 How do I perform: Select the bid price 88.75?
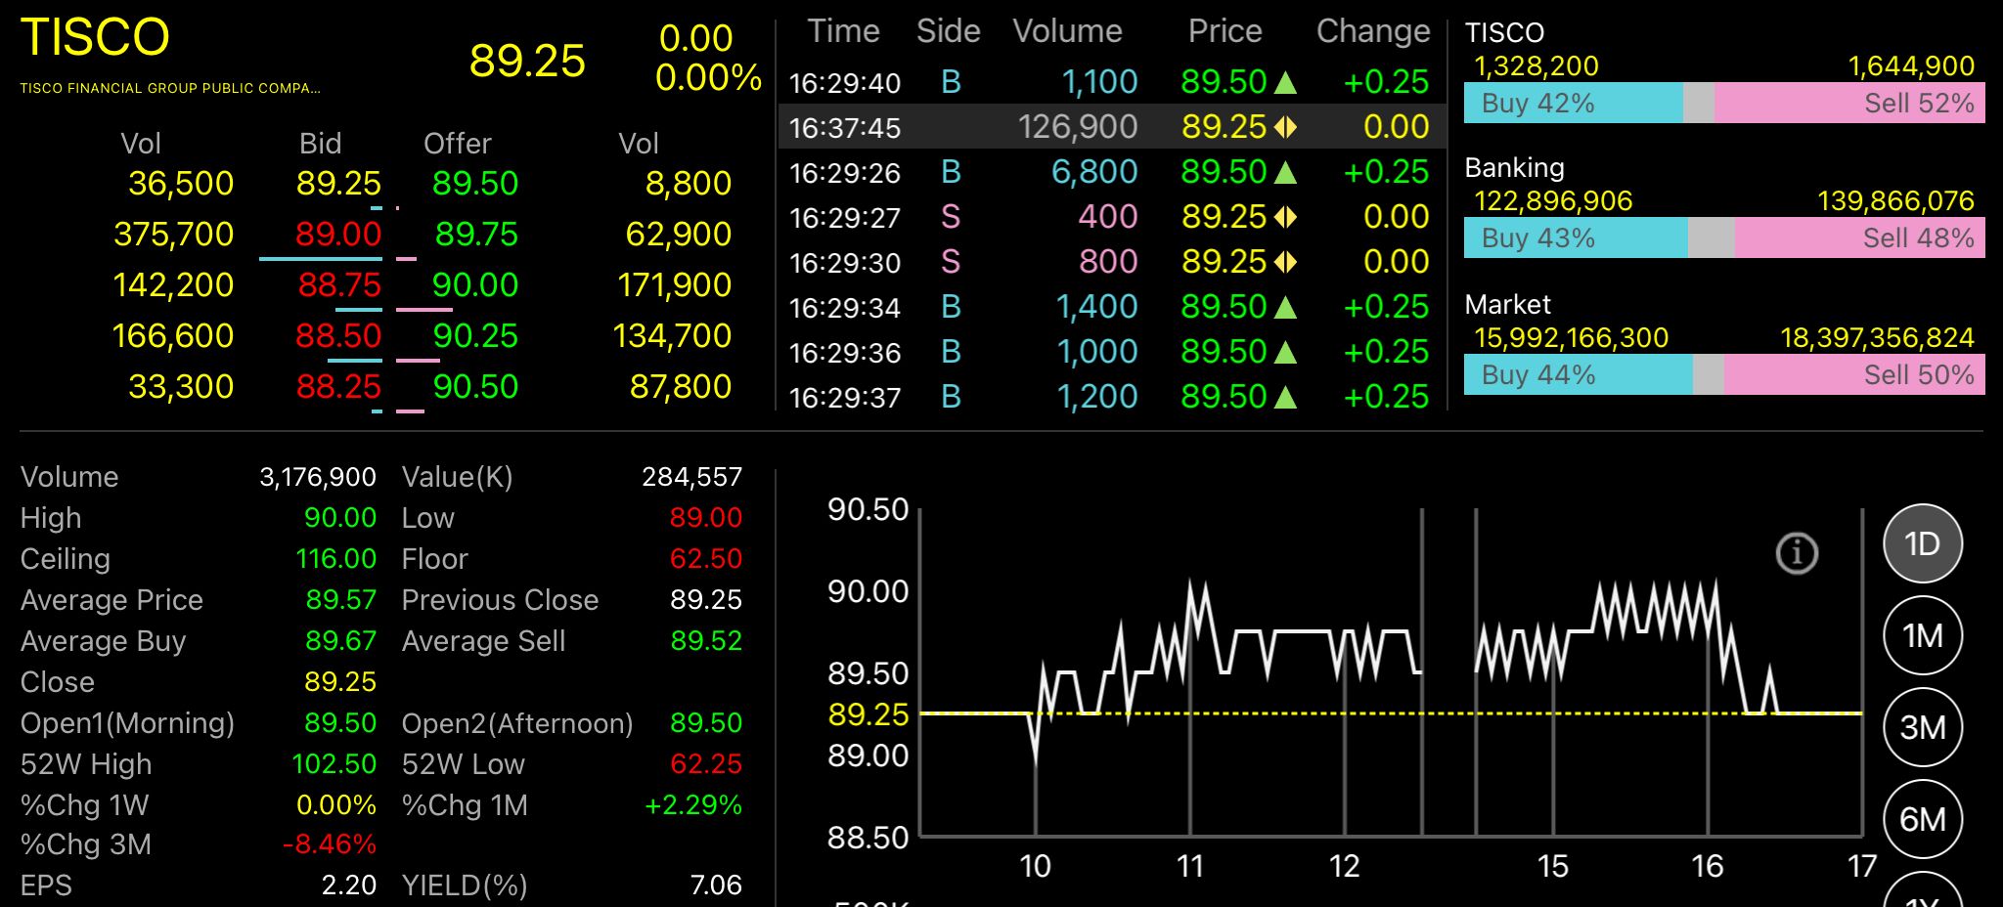coord(339,284)
